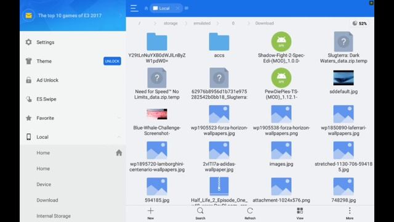Image resolution: width=394 pixels, height=222 pixels.
Task: Open the PewDiePies-TS-(MOD) APK file
Action: pos(281,84)
